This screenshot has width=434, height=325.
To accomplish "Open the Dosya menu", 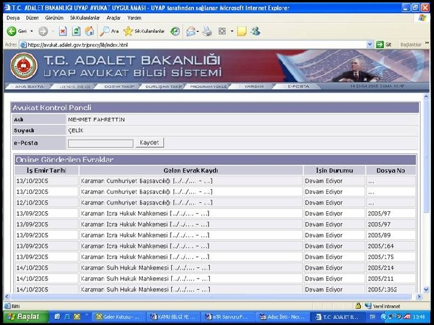I will (13, 18).
